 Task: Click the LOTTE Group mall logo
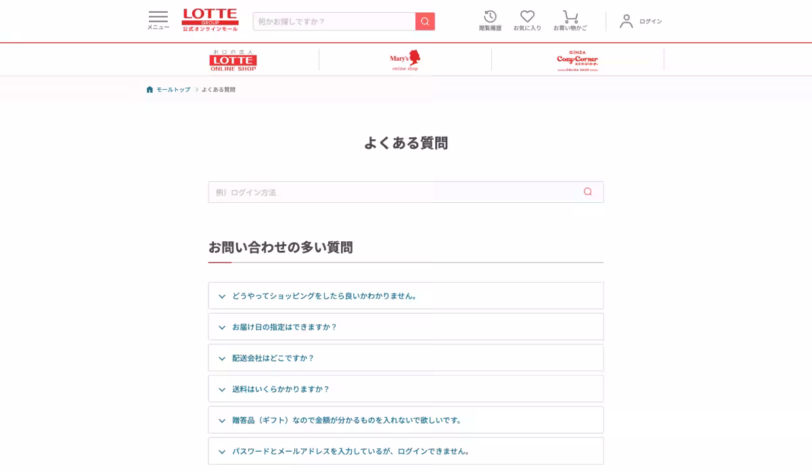coord(210,20)
